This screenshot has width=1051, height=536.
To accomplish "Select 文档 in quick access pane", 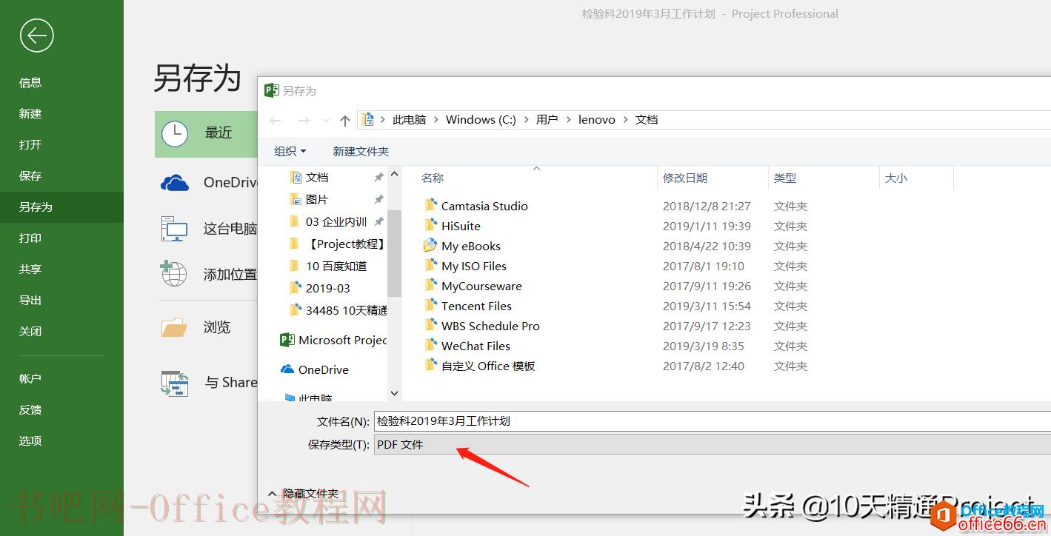I will tap(317, 177).
